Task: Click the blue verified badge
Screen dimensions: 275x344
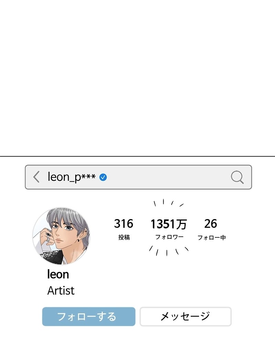Action: [103, 177]
